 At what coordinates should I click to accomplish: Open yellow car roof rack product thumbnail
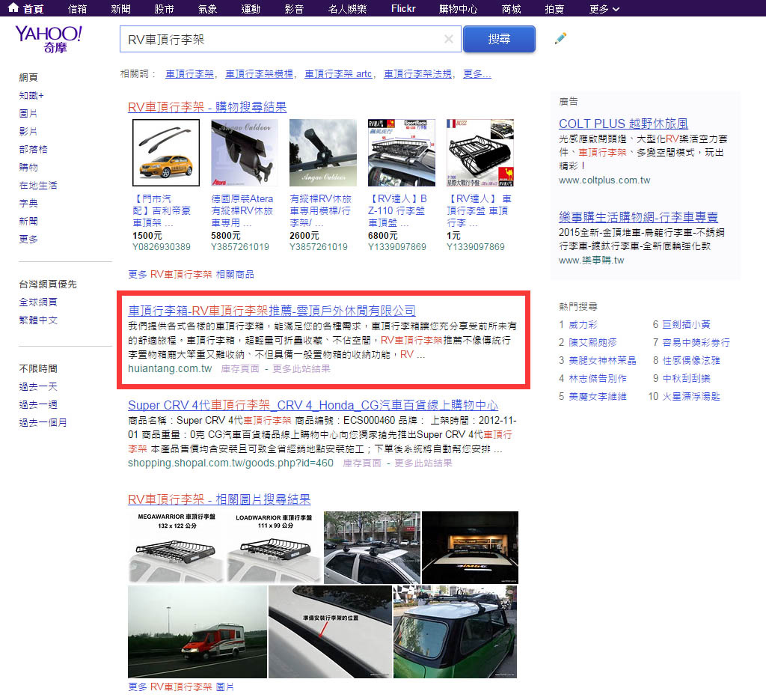[166, 153]
